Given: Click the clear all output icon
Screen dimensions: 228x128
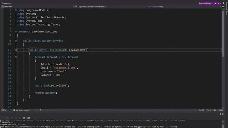Looking at the screenshot, I should (x=24, y=118).
